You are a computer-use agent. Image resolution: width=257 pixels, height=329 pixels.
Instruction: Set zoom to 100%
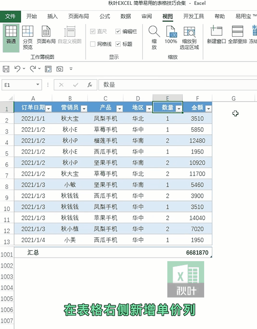(x=171, y=35)
